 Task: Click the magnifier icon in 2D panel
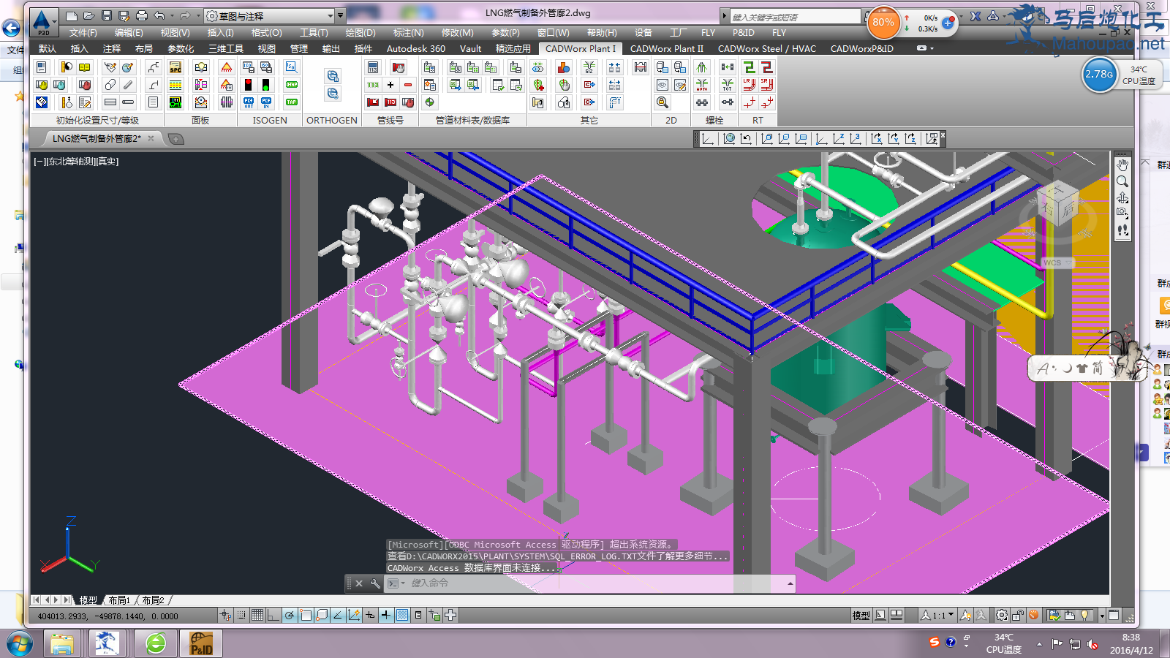(663, 102)
